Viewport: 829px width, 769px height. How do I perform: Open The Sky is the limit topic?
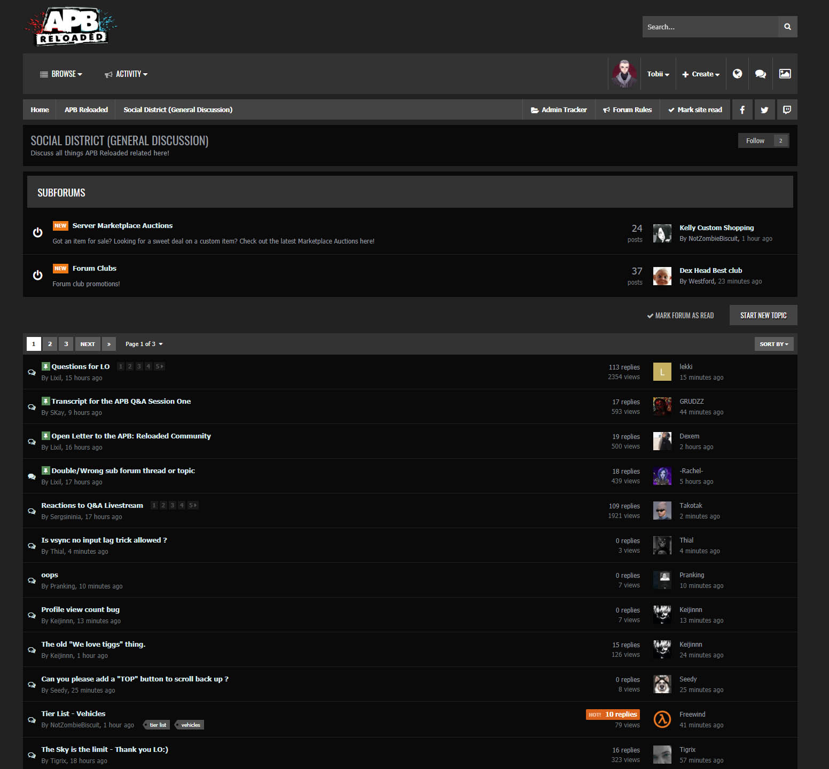click(105, 749)
